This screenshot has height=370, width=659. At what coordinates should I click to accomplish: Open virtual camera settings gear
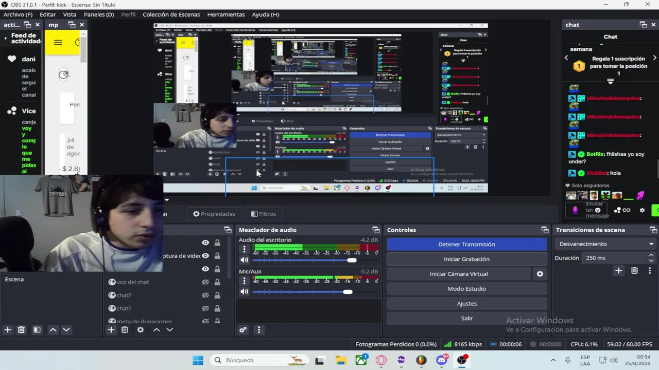[540, 274]
